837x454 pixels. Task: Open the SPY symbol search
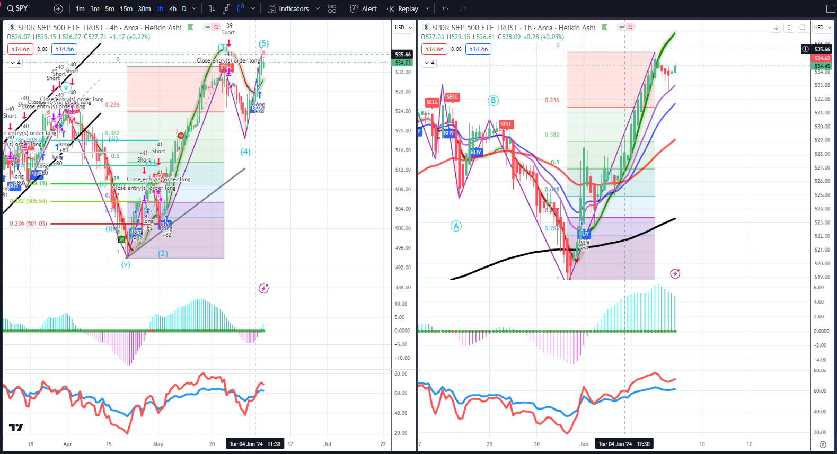17,8
